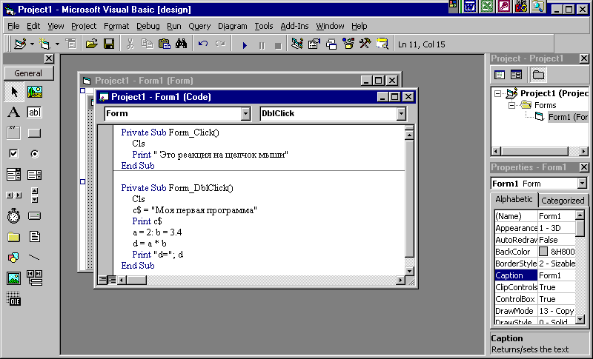Select the DriveListBox control tool
593x359 pixels.
(34, 216)
